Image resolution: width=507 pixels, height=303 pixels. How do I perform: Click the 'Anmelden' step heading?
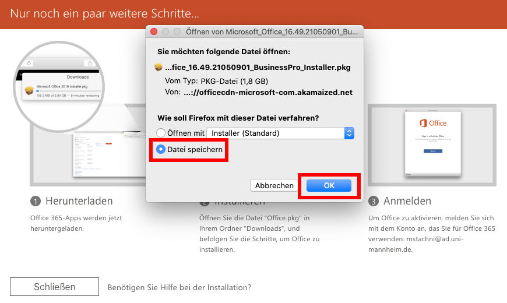coord(407,201)
